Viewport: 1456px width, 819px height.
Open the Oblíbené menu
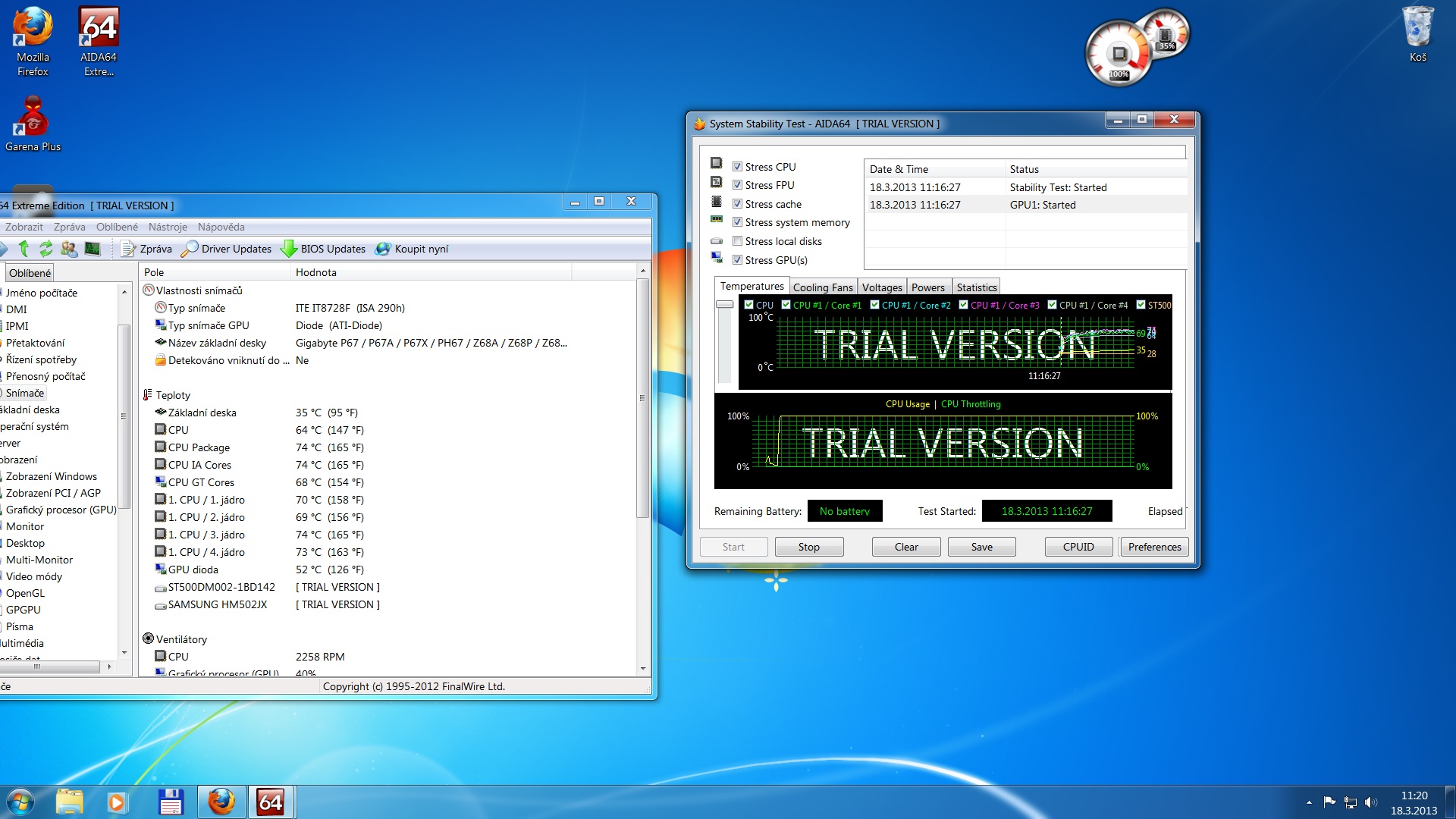117,227
